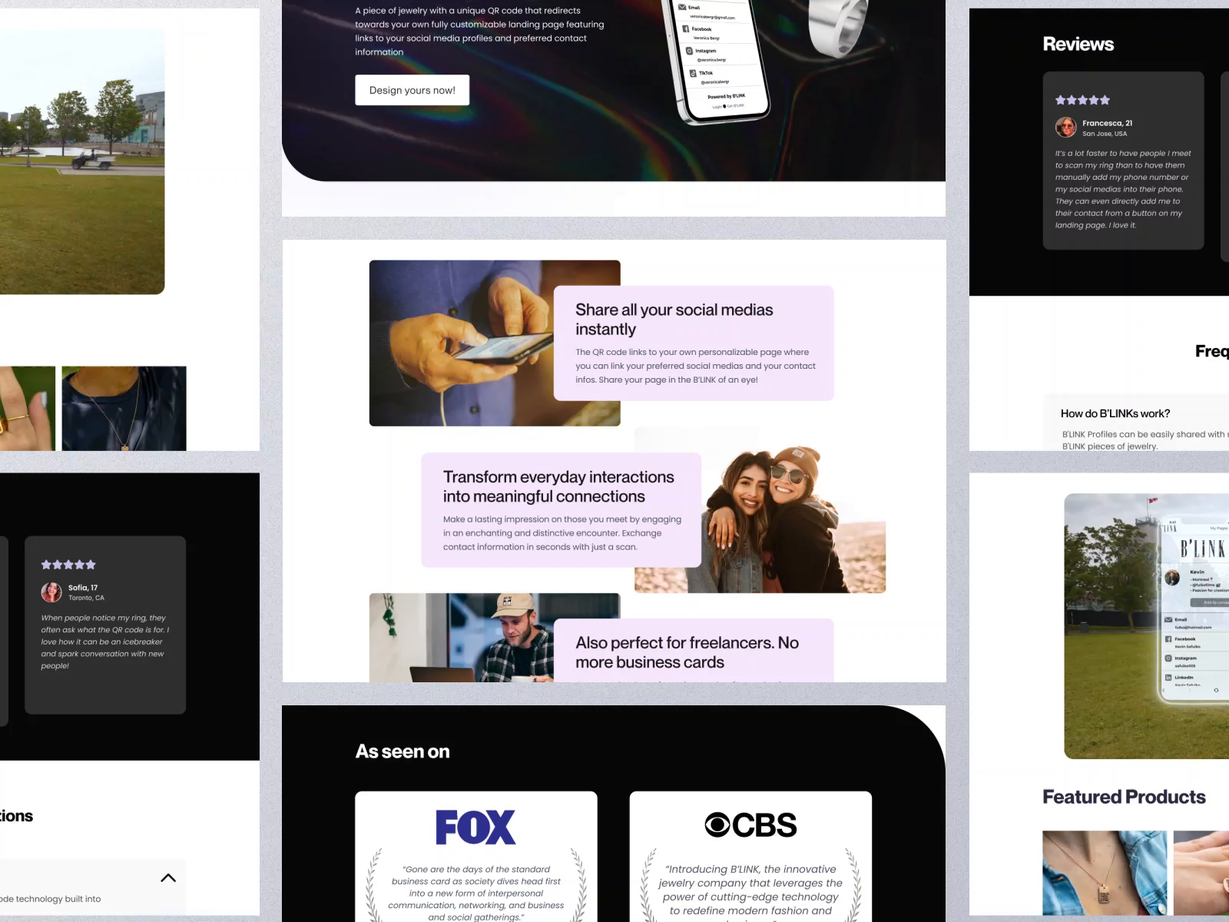Click the freelancer with cap photo
Screen dimensions: 1229x922
coord(461,638)
